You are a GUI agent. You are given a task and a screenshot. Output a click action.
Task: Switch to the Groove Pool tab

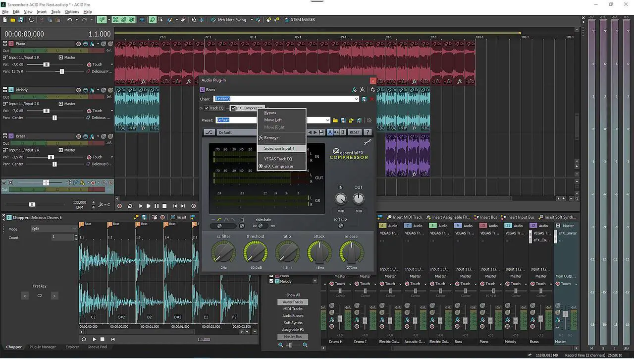click(x=97, y=347)
